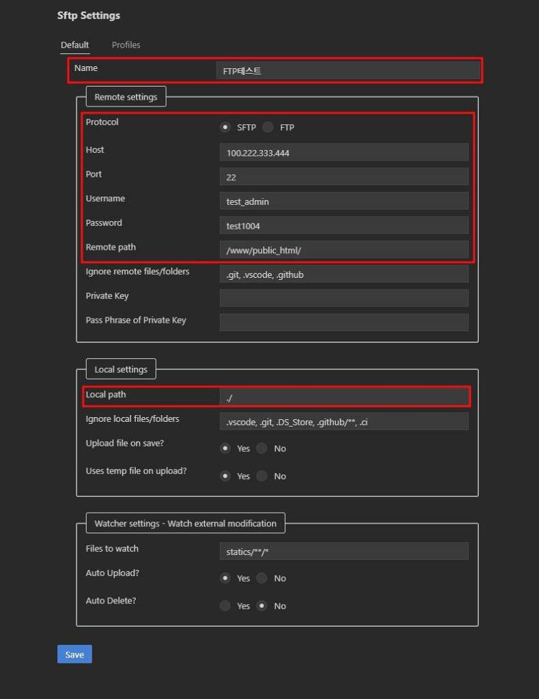Enable Upload file on save with Yes
Viewport: 539px width, 699px height.
coord(225,448)
